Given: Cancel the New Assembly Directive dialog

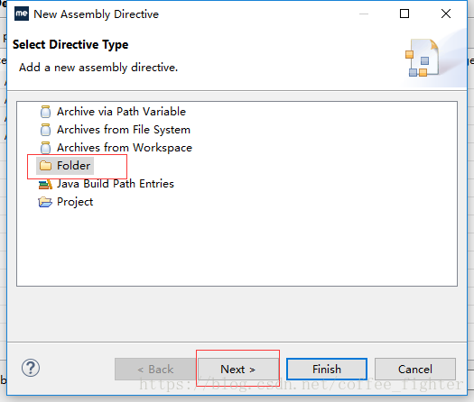Looking at the screenshot, I should (415, 370).
